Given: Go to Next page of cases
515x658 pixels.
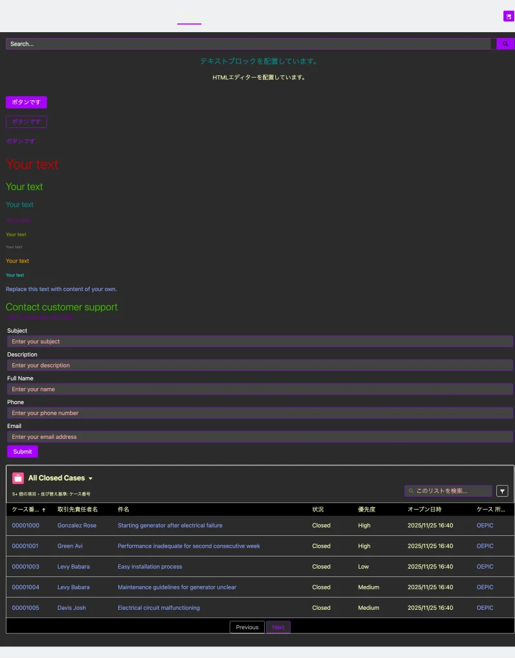Looking at the screenshot, I should click(278, 627).
